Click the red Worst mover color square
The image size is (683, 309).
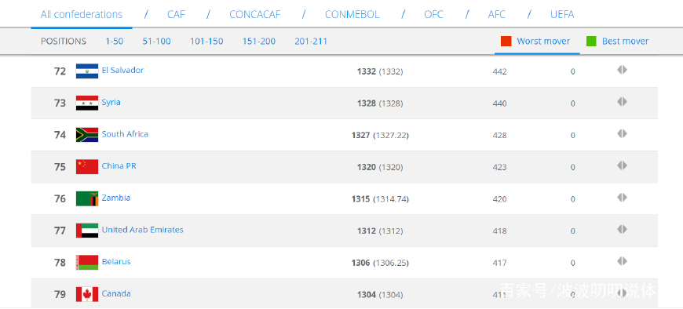pyautogui.click(x=506, y=42)
